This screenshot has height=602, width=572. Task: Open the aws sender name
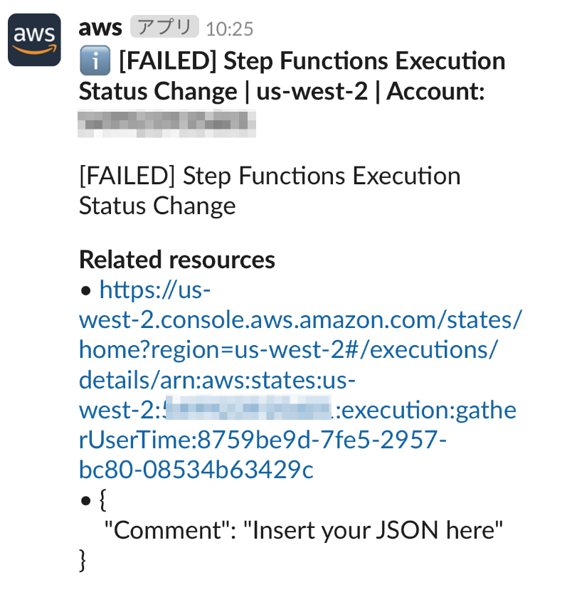(100, 28)
